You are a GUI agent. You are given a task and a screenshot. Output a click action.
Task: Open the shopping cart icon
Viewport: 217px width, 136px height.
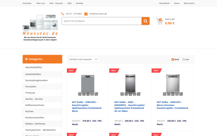coord(159,21)
